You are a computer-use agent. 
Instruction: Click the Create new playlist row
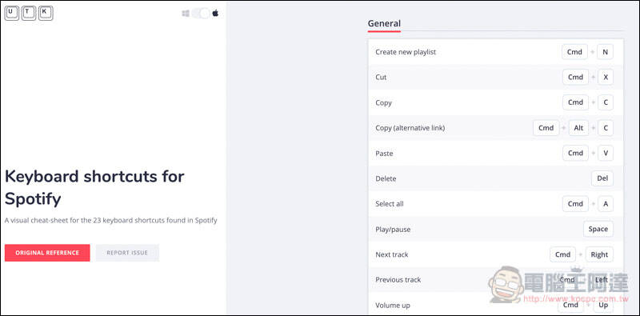tap(495, 52)
